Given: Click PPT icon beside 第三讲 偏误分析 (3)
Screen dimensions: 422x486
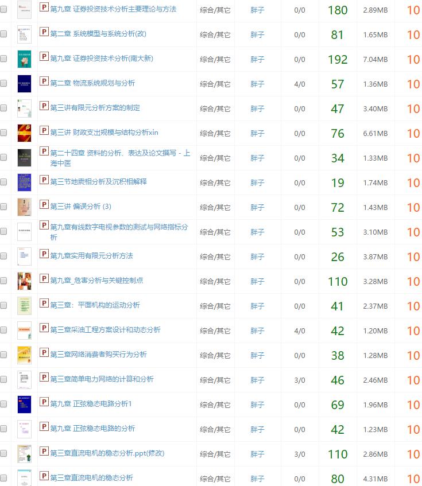Looking at the screenshot, I should tap(44, 204).
